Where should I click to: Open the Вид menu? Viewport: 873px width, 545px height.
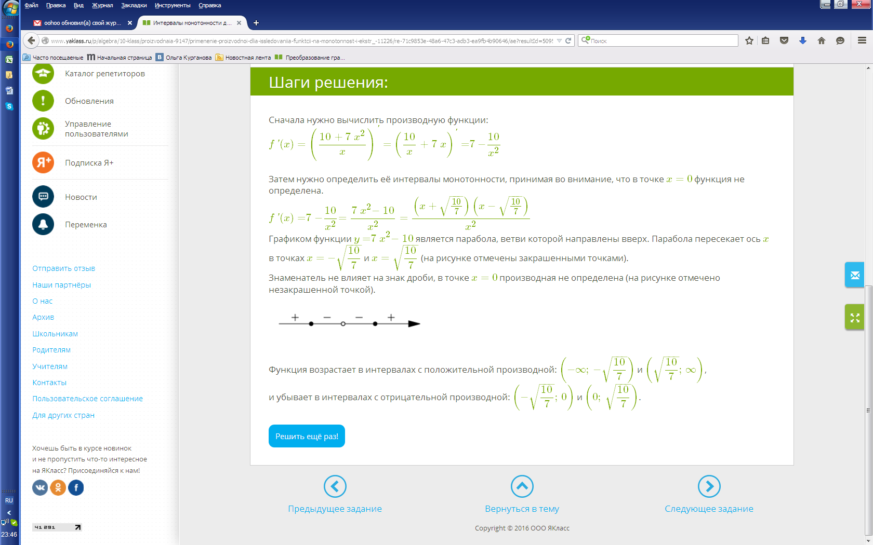[78, 5]
